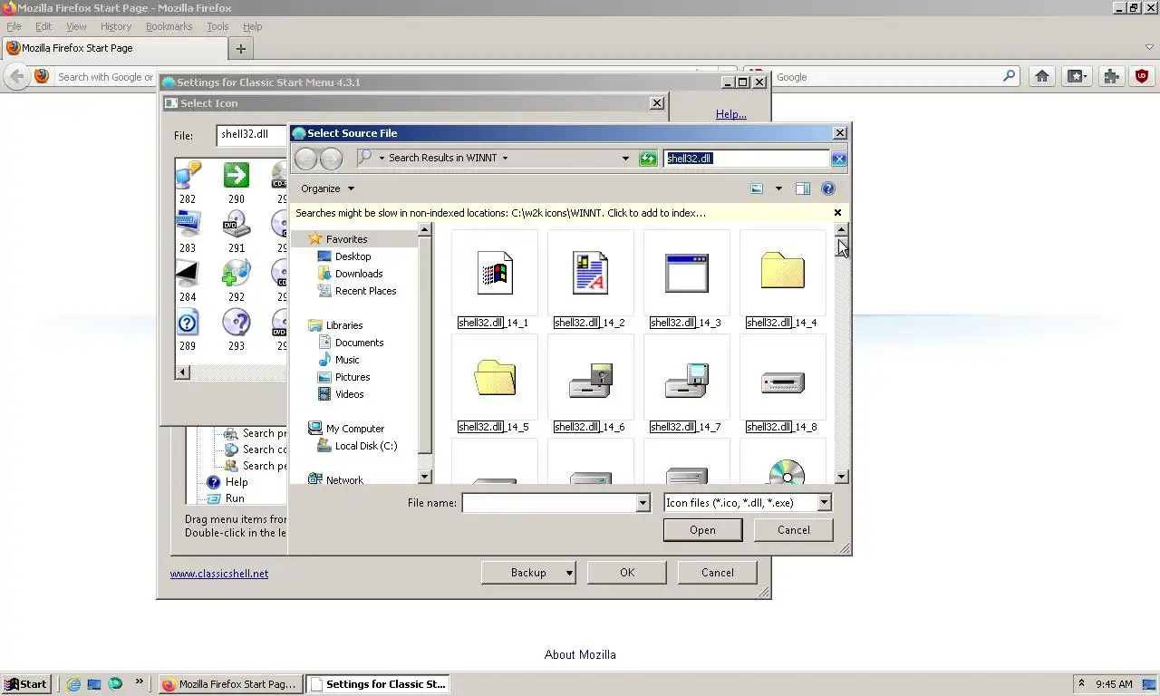Expand breadcrumb arrow after Search Results in WINNT
This screenshot has width=1160, height=696.
[505, 158]
